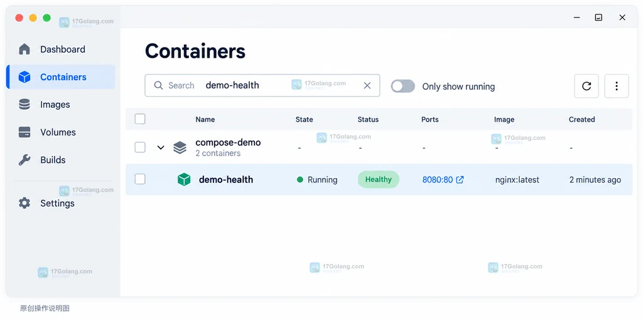Click the compose-demo stack layers icon
This screenshot has width=643, height=321.
point(180,147)
